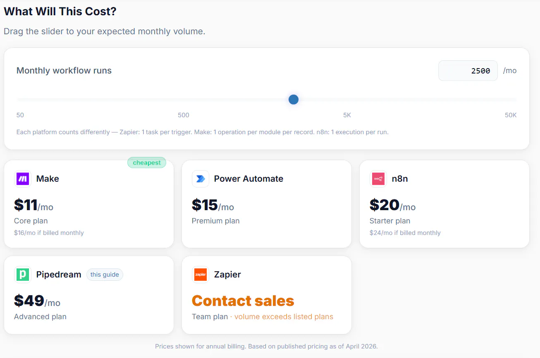Click the "Core plan" label
The image size is (540, 358).
pos(31,221)
